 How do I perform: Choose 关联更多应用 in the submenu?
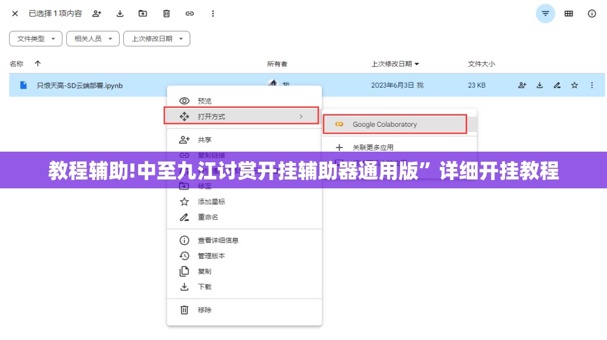(399, 147)
